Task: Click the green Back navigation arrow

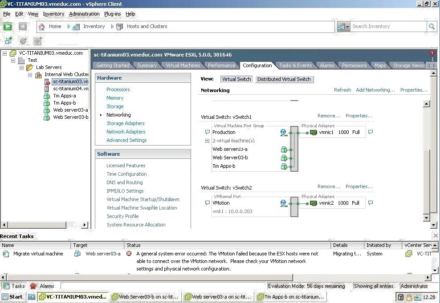Action: tap(8, 26)
